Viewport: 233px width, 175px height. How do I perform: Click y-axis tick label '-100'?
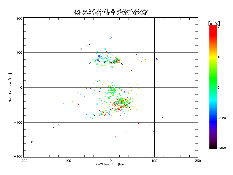(x=18, y=123)
